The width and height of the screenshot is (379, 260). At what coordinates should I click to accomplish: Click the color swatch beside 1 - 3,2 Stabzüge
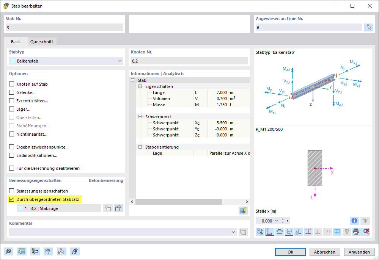click(x=21, y=208)
